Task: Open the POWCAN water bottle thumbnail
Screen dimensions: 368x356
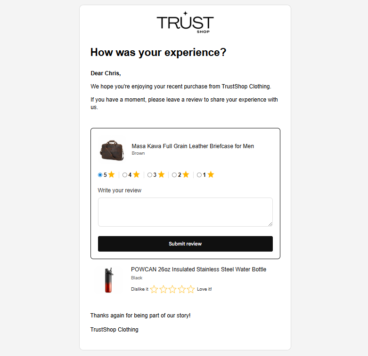Action: point(109,280)
